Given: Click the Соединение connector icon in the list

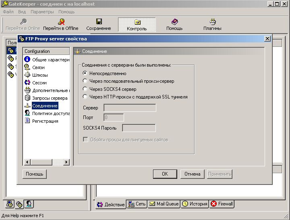Looking at the screenshot, I should [27, 106].
